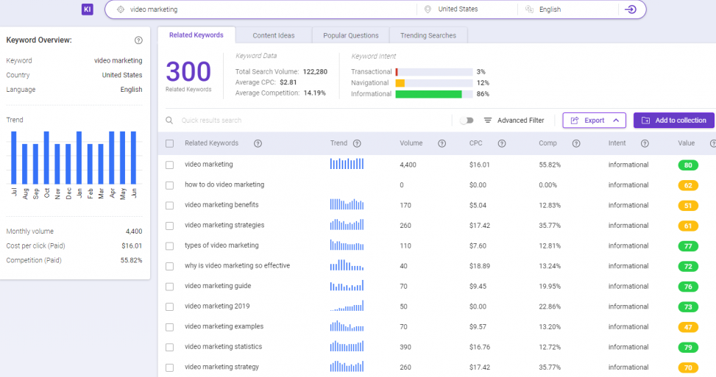Click help icon beside Intent column

pyautogui.click(x=645, y=143)
